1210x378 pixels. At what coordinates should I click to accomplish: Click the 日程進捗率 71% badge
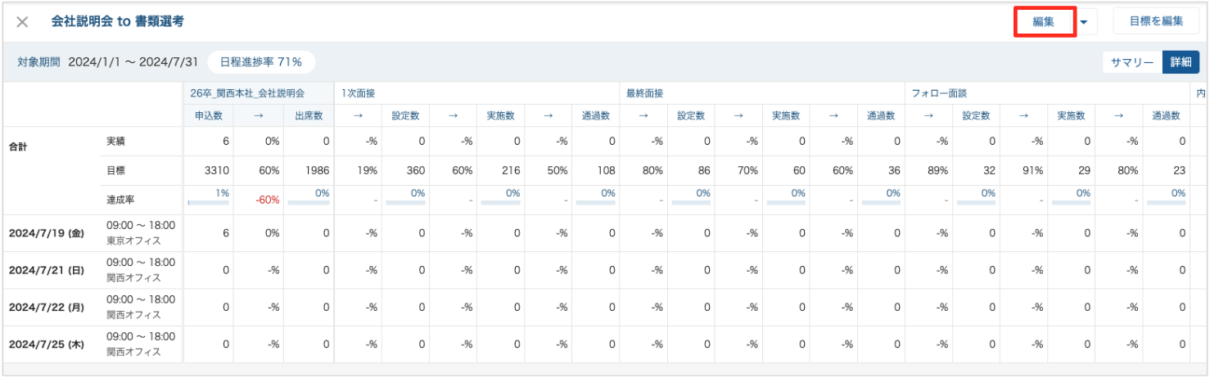coord(260,62)
